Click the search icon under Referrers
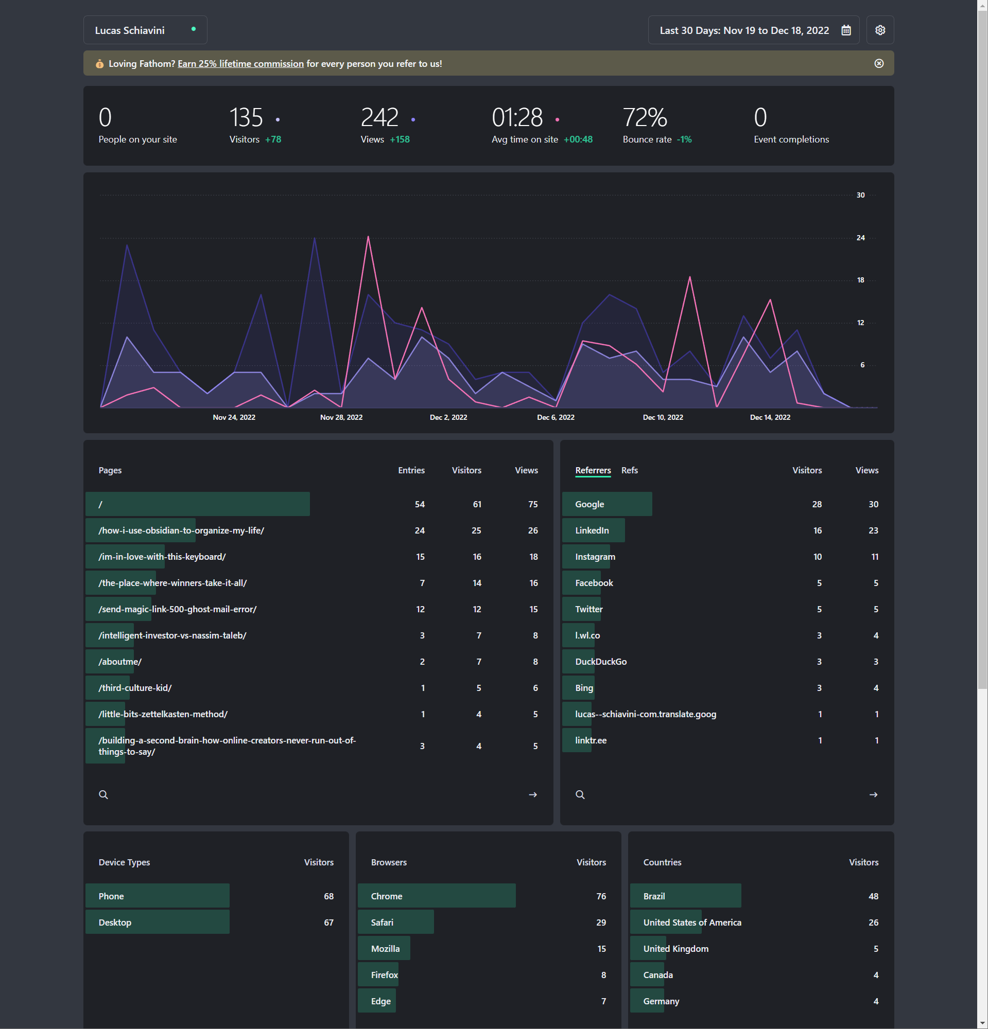 [580, 794]
